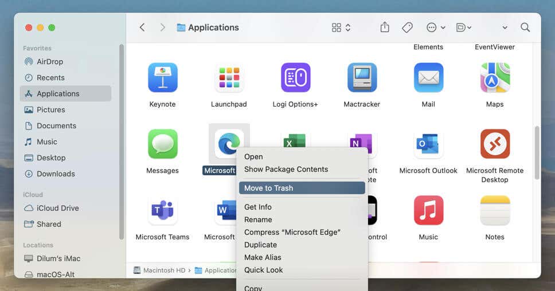Select the Microsoft Outlook app icon

tap(428, 144)
